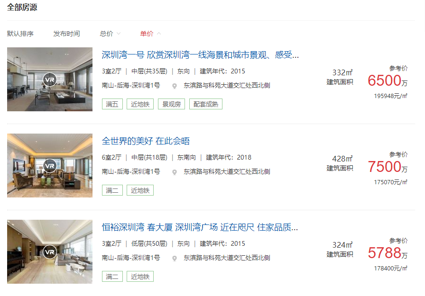
Task: Click location pin icon for first listing
Action: pyautogui.click(x=175, y=86)
